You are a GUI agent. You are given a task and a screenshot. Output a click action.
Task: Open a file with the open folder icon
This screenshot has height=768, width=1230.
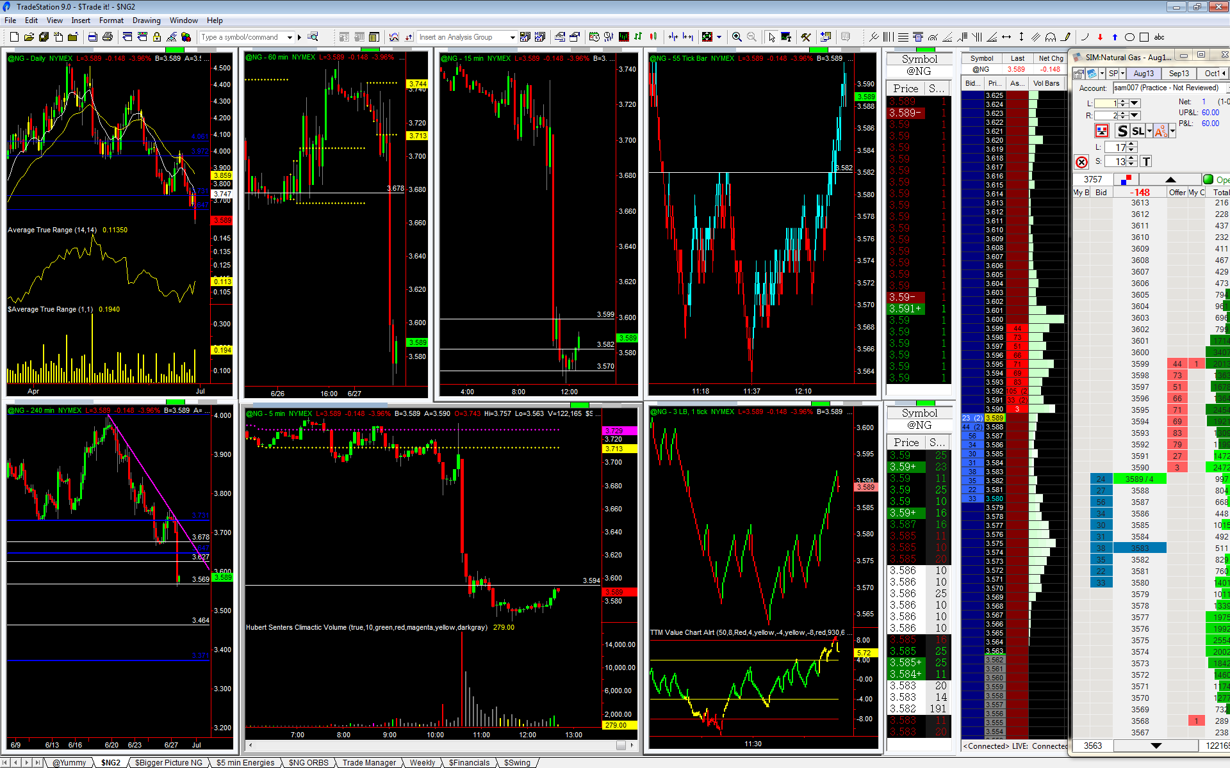coord(29,37)
